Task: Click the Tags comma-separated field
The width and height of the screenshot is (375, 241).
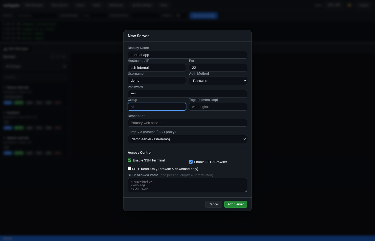Action: pos(218,107)
